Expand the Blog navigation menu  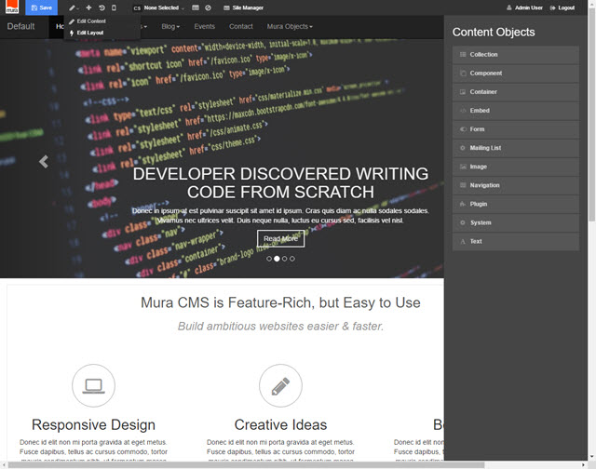[170, 27]
